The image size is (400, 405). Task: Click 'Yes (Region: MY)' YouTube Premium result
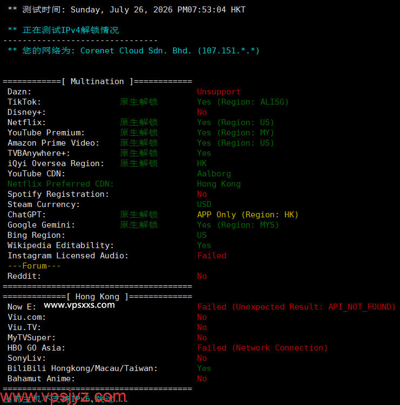pyautogui.click(x=235, y=133)
